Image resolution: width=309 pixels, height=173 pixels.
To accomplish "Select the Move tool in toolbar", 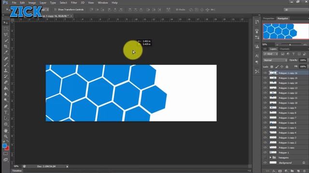I will [6, 23].
